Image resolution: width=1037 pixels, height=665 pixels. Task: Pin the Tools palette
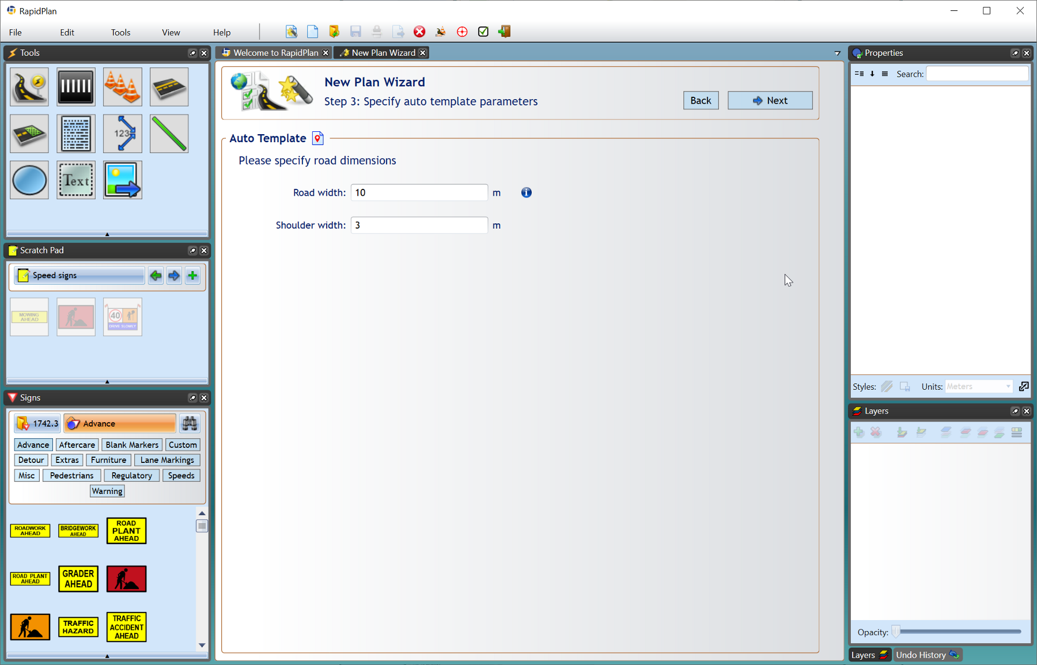click(x=192, y=53)
